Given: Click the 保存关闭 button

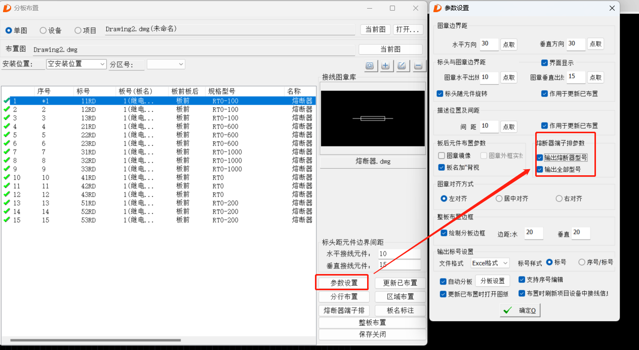Looking at the screenshot, I should (x=372, y=334).
